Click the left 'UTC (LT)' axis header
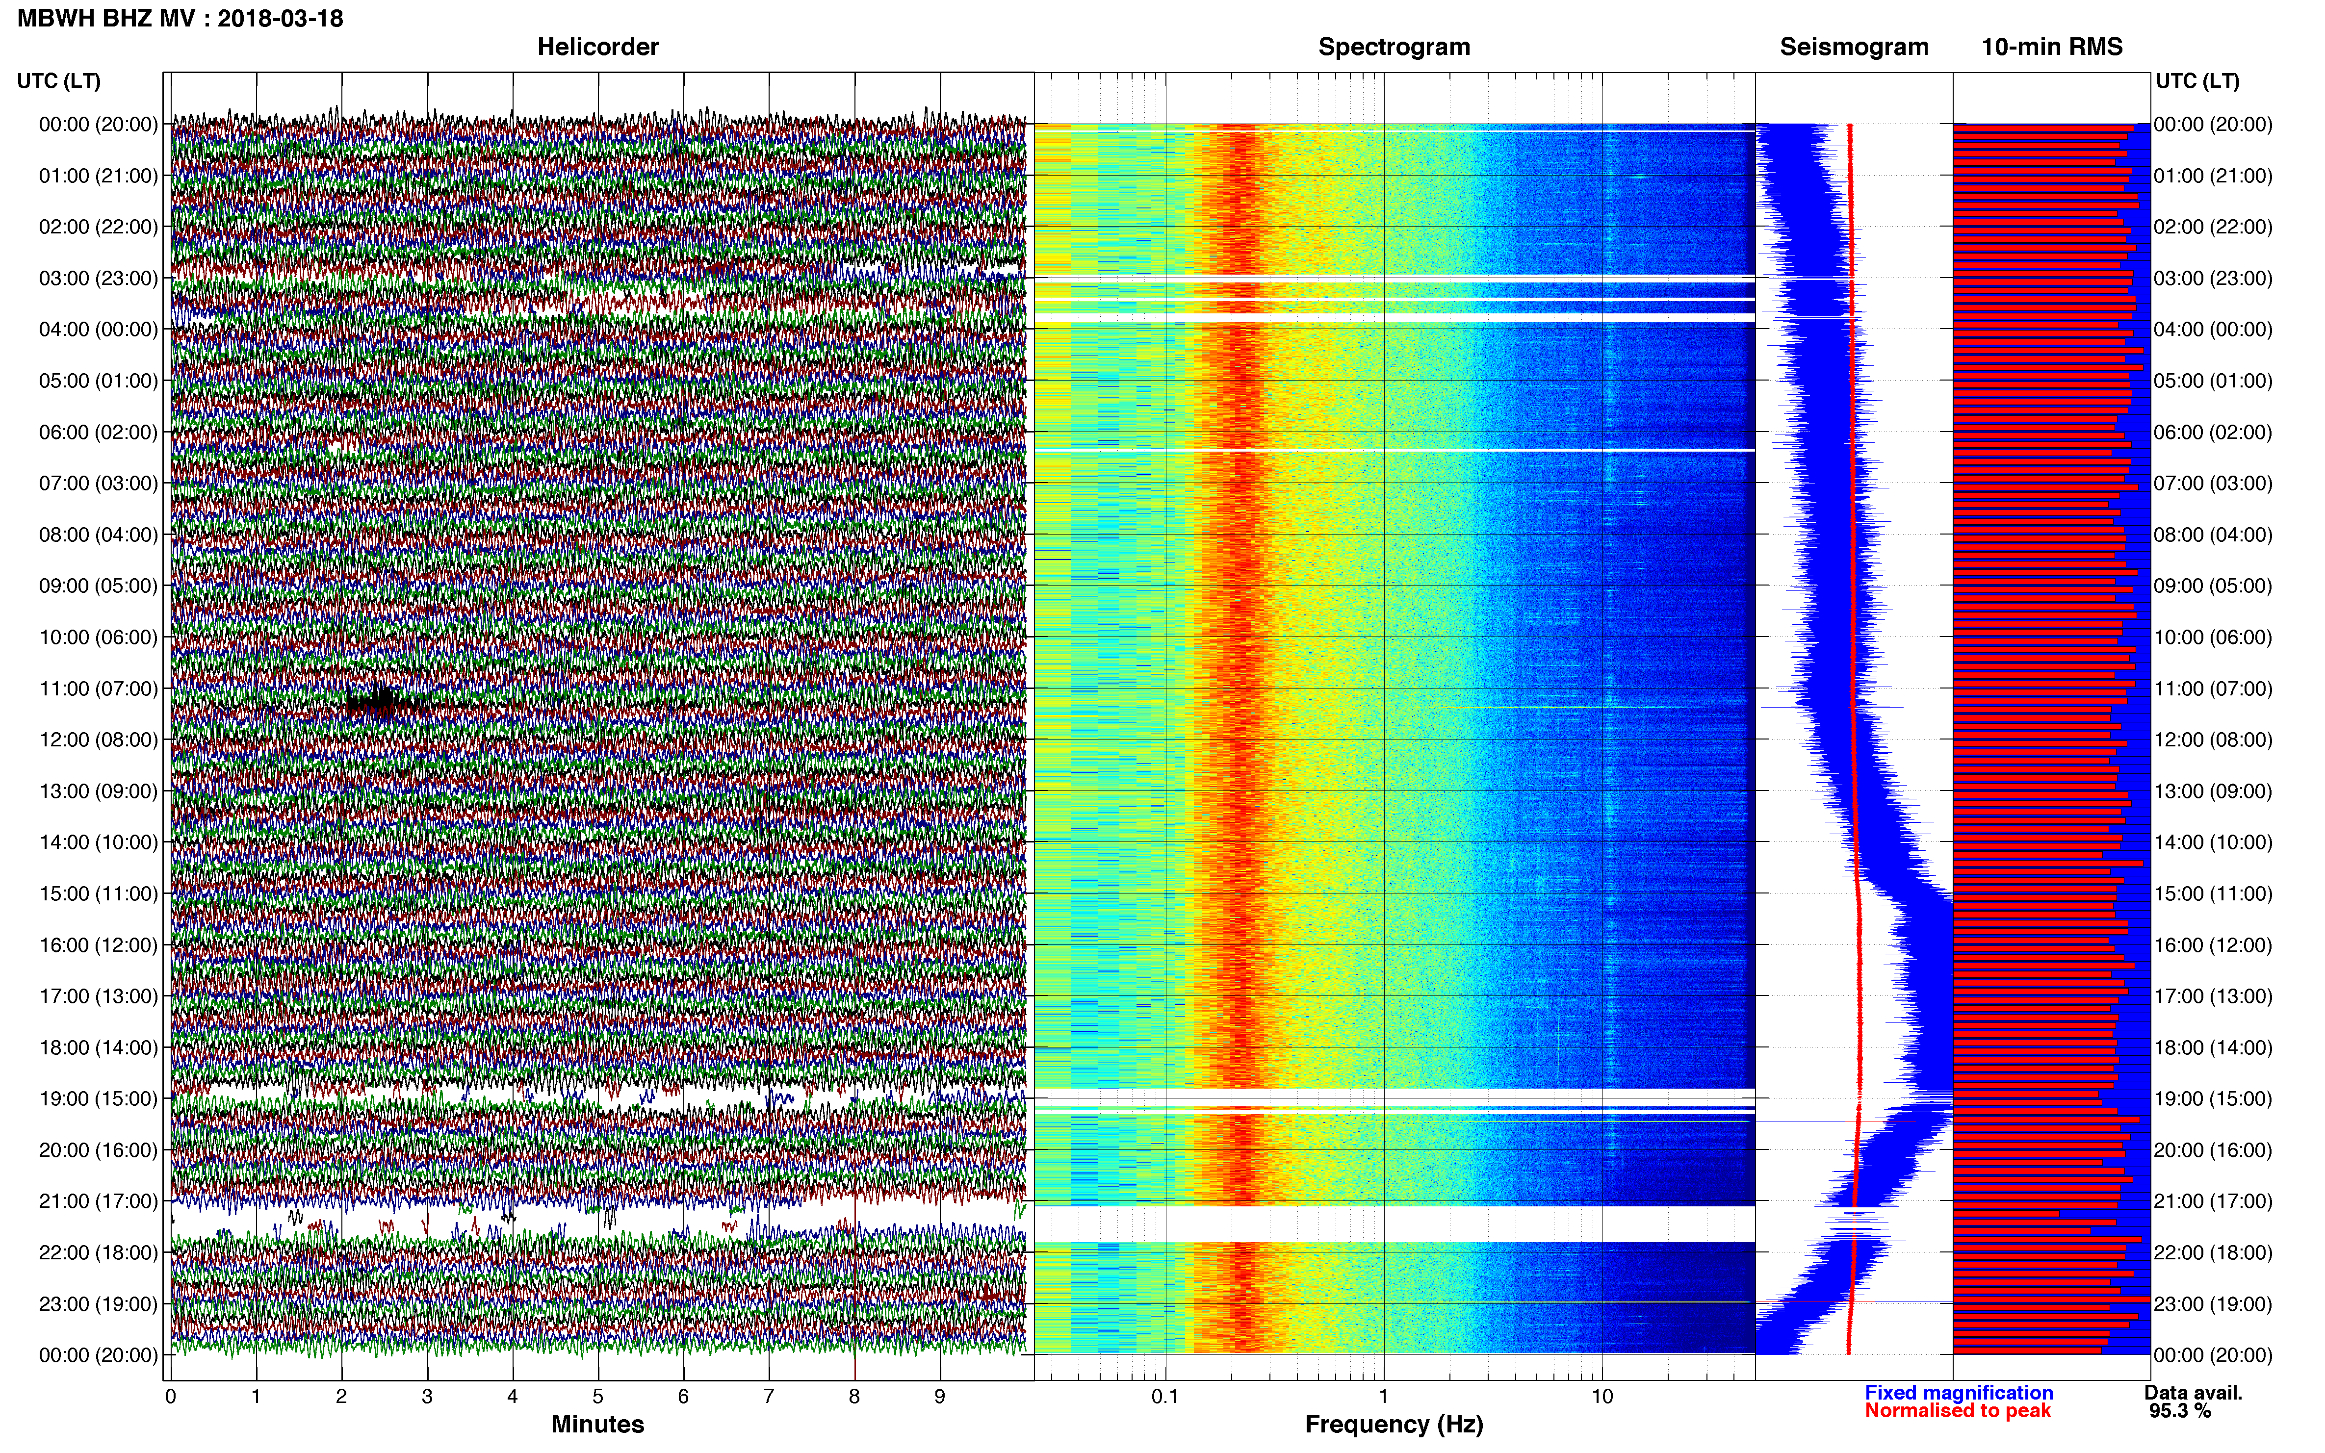Screen dimensions: 2325x1453 coord(59,81)
